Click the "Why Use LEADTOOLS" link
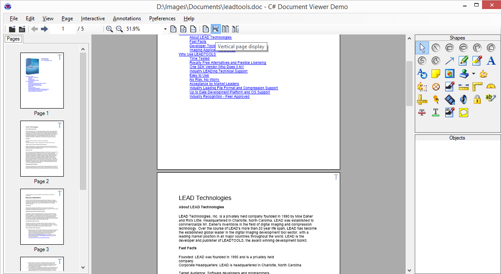 tap(197, 54)
